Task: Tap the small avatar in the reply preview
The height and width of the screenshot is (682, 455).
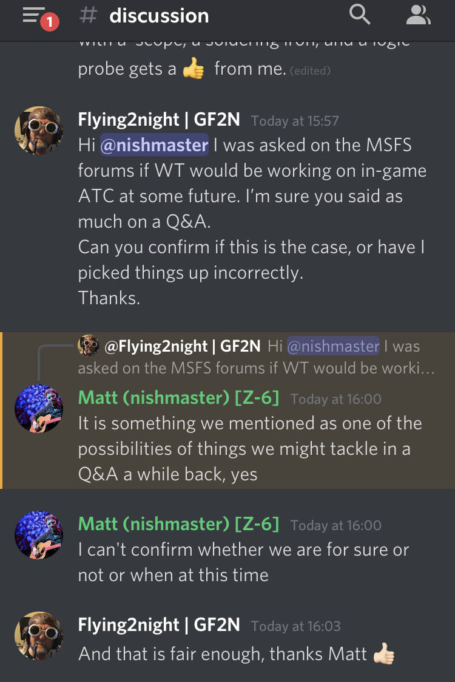Action: pyautogui.click(x=89, y=346)
